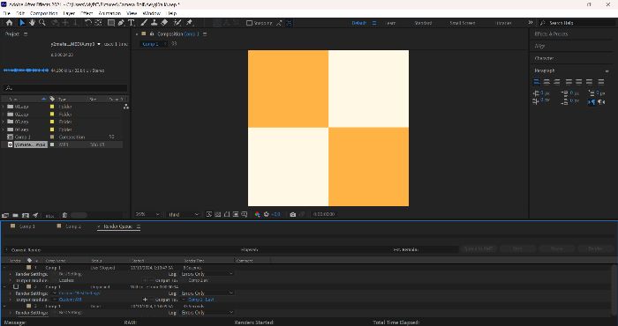Click the left align text icon
The width and height of the screenshot is (618, 326).
537,82
